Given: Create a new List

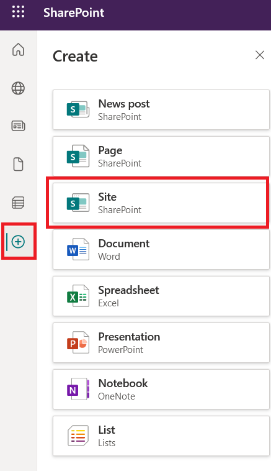Looking at the screenshot, I should click(x=161, y=436).
